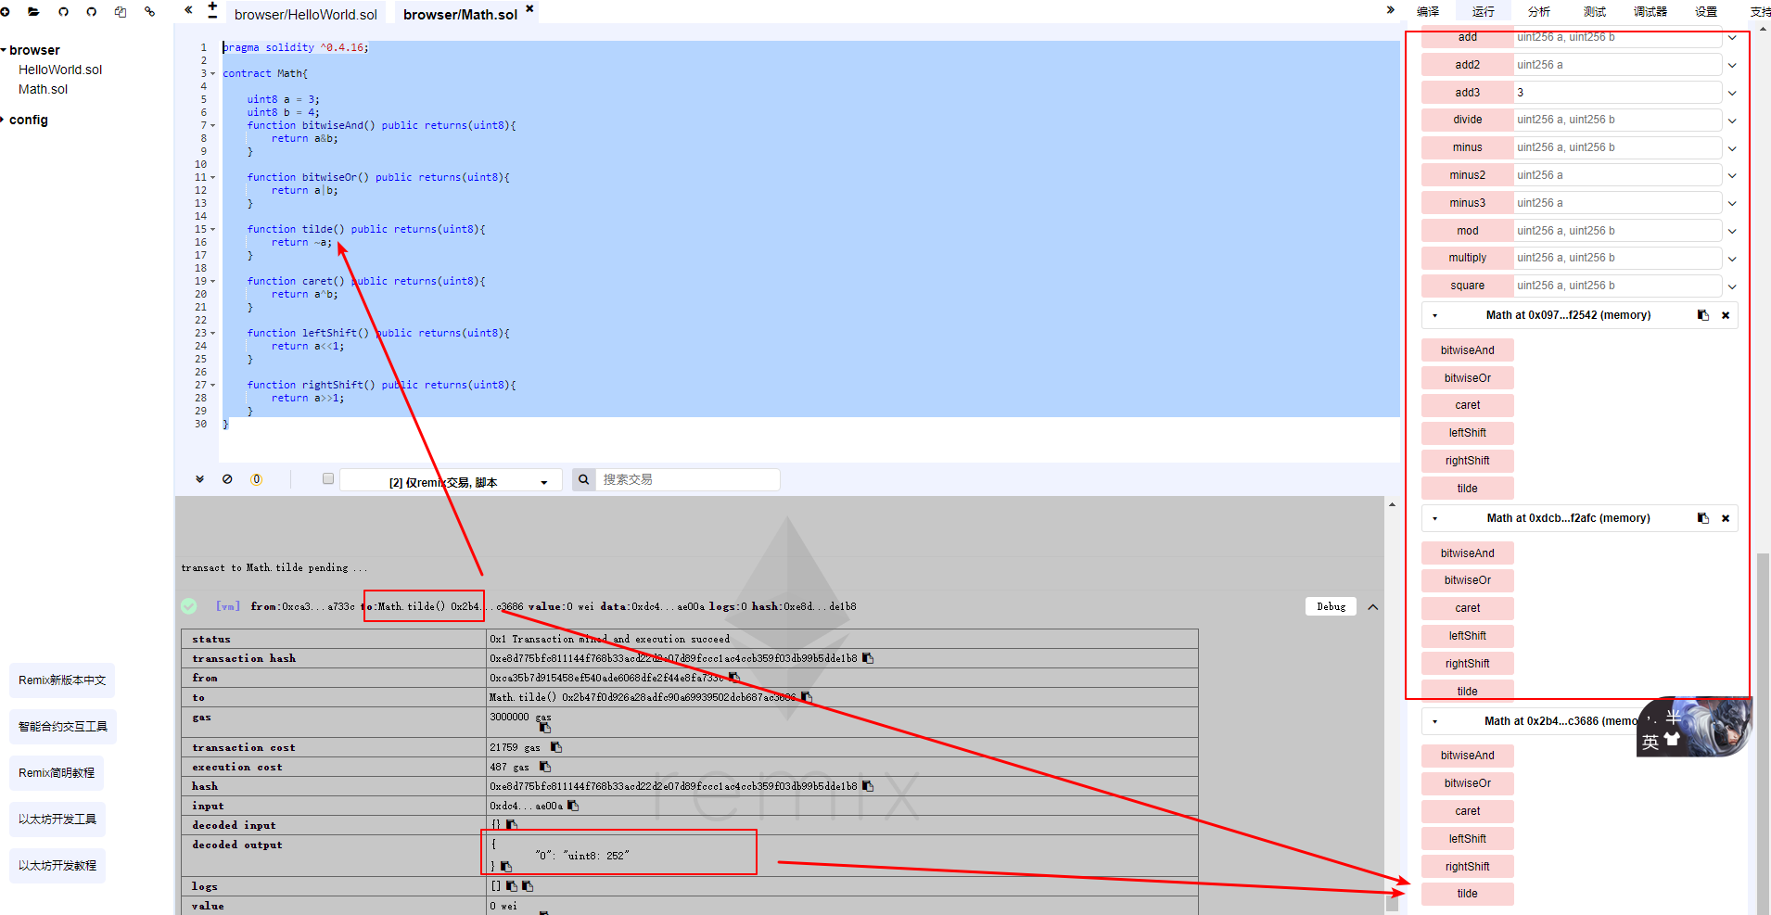Copy the from address value
This screenshot has width=1771, height=915.
(733, 678)
